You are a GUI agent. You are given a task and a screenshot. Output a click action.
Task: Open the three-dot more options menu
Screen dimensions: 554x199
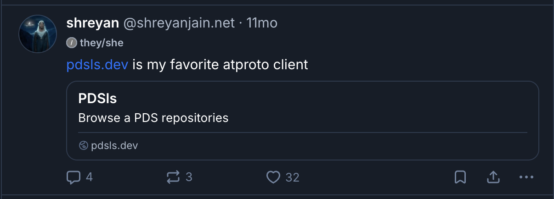coord(526,177)
